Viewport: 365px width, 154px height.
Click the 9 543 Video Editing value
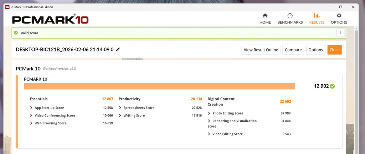pos(286,134)
